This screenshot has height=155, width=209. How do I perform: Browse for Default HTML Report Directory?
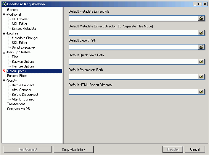tap(201, 92)
